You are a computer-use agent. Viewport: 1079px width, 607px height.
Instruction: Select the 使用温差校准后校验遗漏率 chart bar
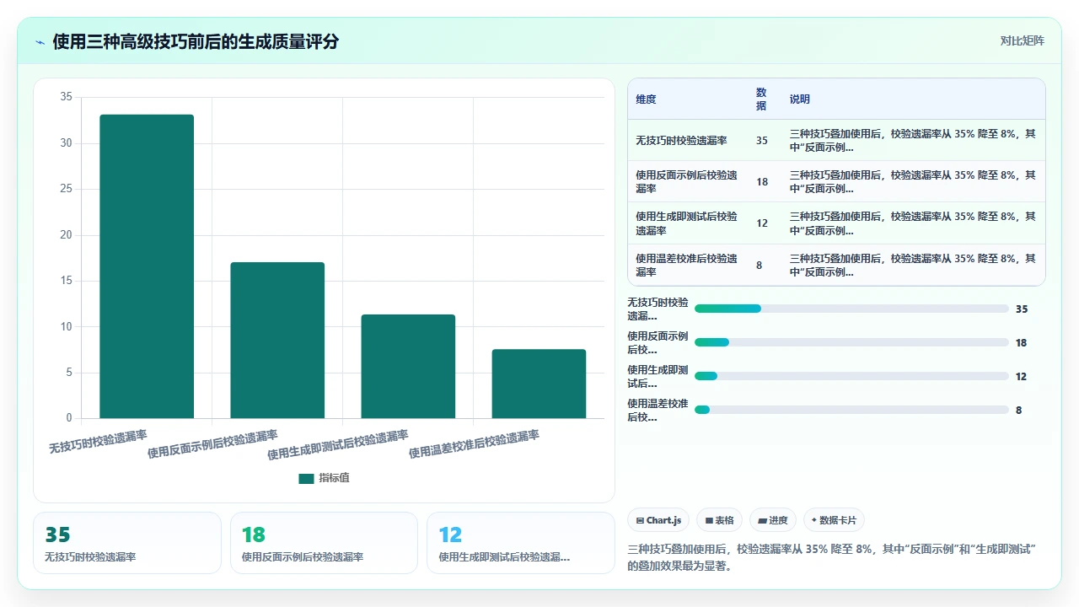click(539, 384)
